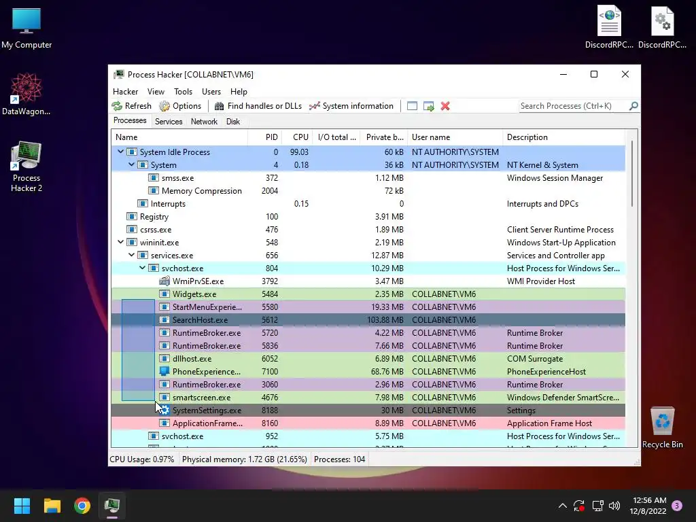Collapse the System process node
The image size is (696, 522).
click(x=131, y=164)
